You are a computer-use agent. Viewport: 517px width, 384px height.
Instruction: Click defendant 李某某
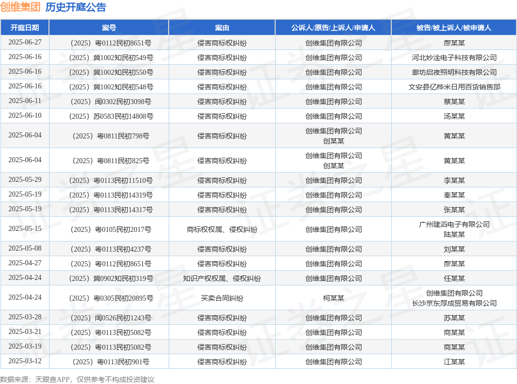click(x=454, y=180)
